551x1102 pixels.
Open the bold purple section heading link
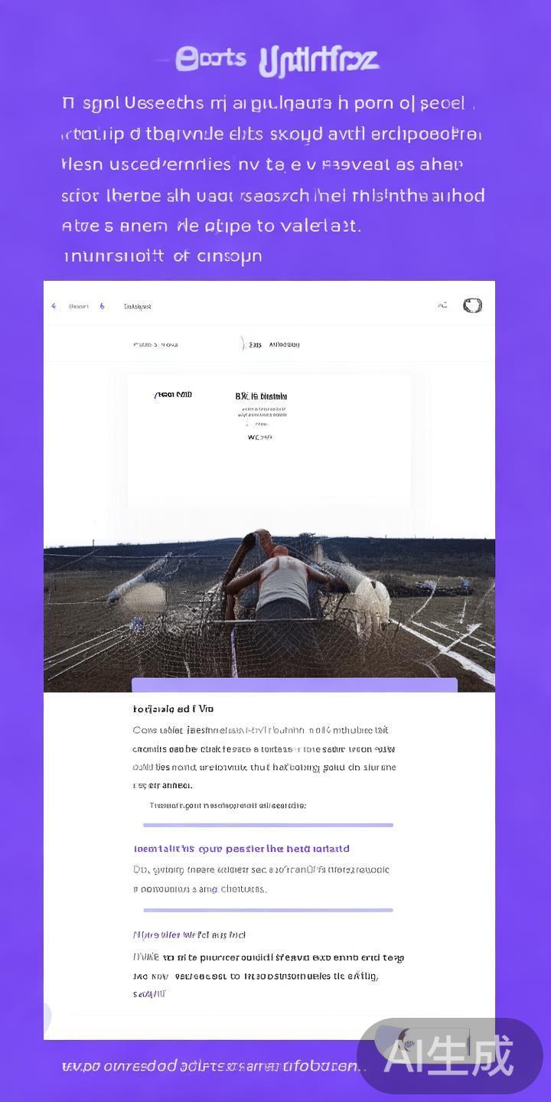click(x=242, y=849)
